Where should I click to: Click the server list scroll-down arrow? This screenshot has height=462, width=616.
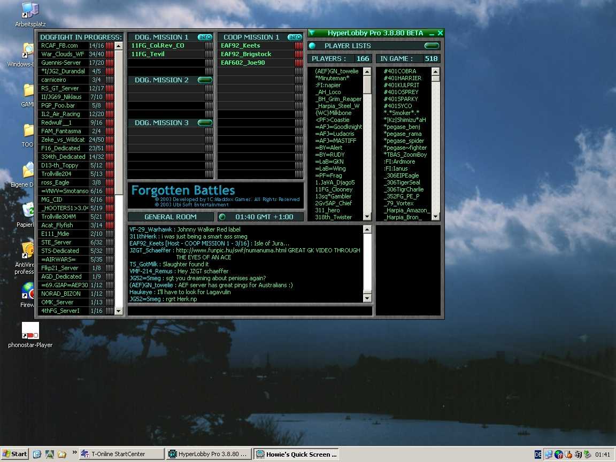tap(118, 311)
